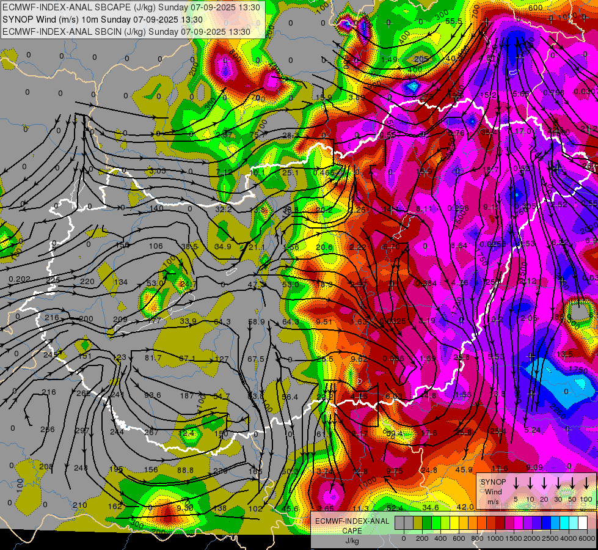The image size is (598, 550).
Task: Click the wind arrow above 20 in SYNOP legend
Action: 544,484
